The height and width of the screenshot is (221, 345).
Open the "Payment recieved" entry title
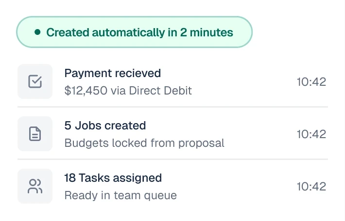click(x=112, y=73)
